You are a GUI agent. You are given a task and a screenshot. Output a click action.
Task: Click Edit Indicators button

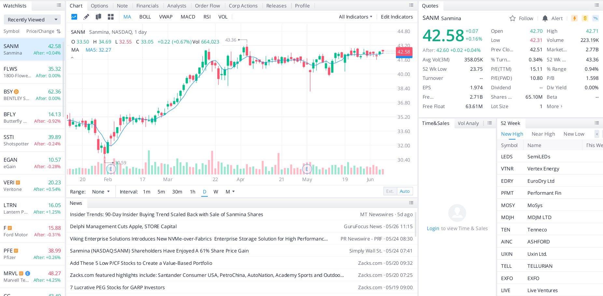coord(397,17)
